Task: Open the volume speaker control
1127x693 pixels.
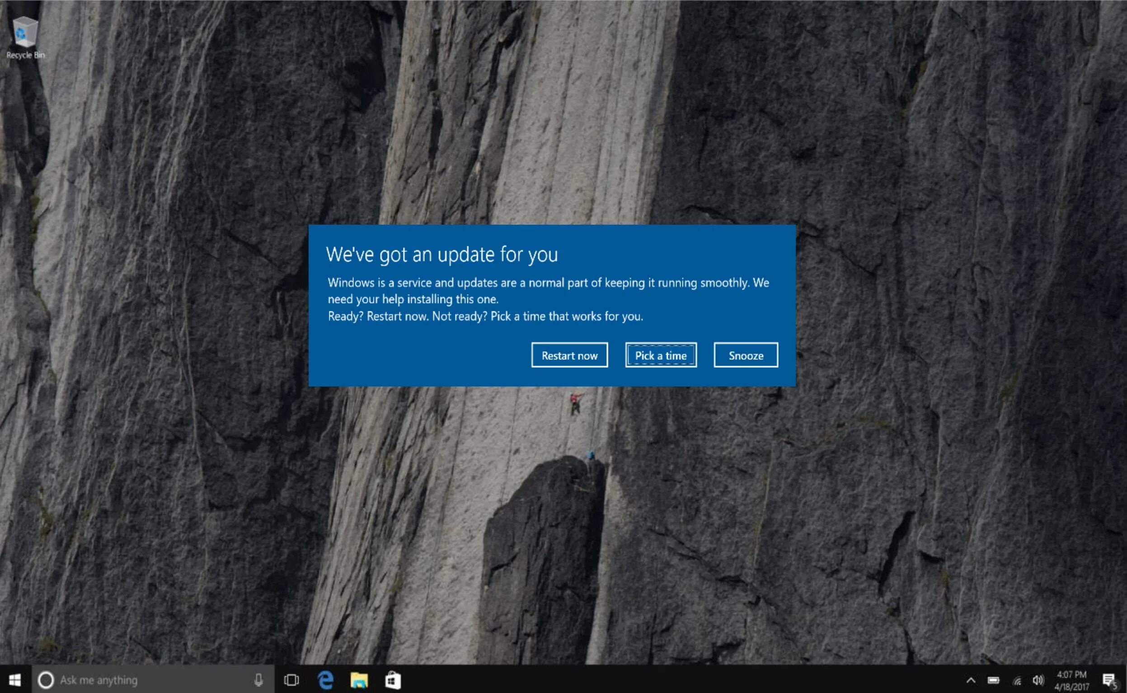Action: click(1038, 680)
